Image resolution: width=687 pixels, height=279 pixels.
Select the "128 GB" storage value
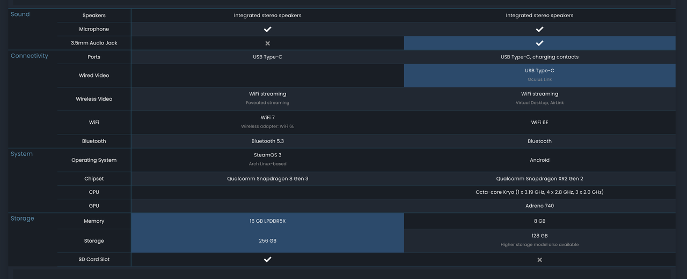tap(539, 236)
